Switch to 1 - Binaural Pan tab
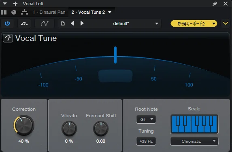This screenshot has width=232, height=152. pos(49,12)
